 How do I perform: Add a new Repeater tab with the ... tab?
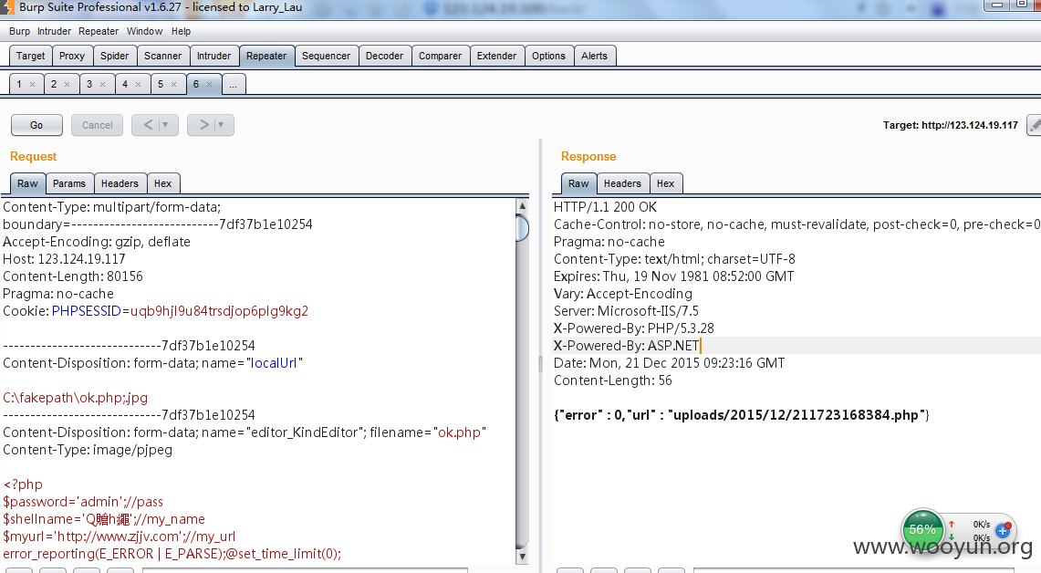tap(233, 84)
